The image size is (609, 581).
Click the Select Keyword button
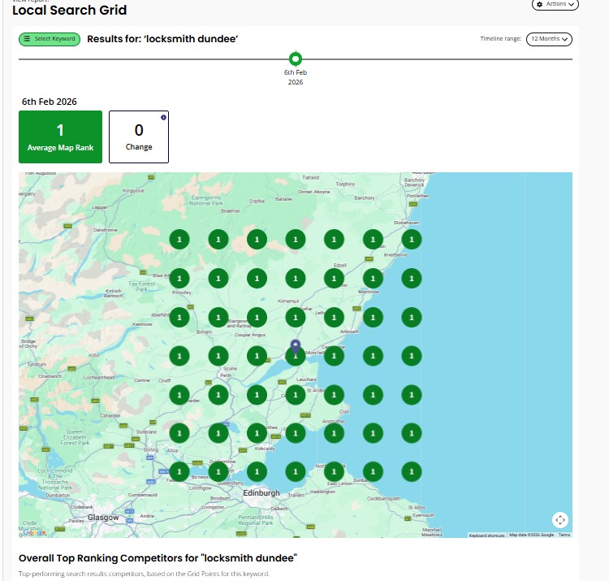click(x=50, y=39)
